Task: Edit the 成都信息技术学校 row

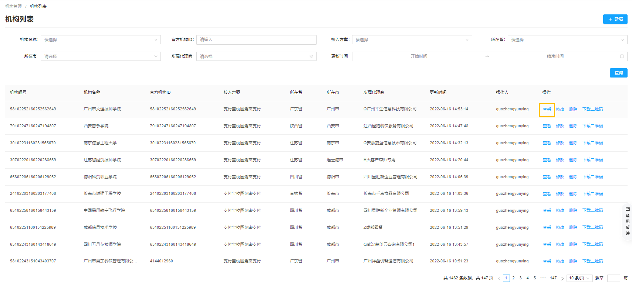Action: click(x=560, y=228)
